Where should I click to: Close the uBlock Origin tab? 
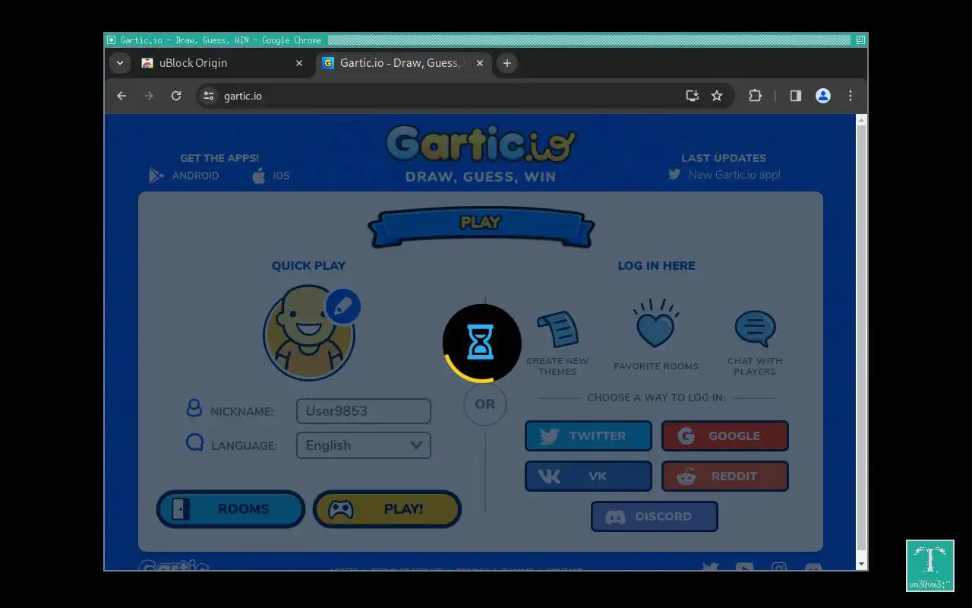pyautogui.click(x=299, y=63)
